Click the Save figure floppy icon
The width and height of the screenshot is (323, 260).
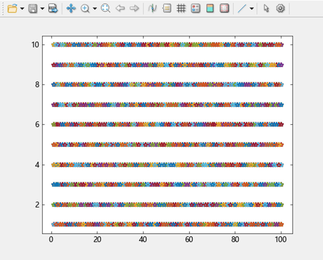(33, 9)
